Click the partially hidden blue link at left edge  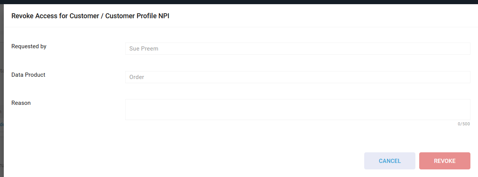pos(2,124)
